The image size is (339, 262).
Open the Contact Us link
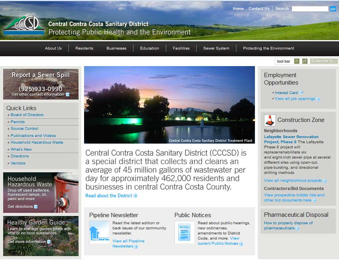259,9
